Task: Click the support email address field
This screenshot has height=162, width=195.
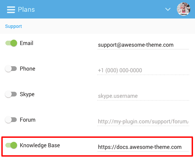Action: pyautogui.click(x=143, y=45)
